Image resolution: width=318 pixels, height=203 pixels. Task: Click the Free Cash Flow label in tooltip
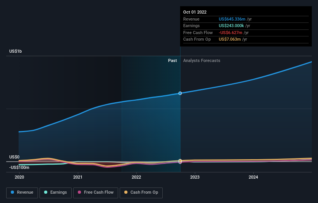[198, 33]
